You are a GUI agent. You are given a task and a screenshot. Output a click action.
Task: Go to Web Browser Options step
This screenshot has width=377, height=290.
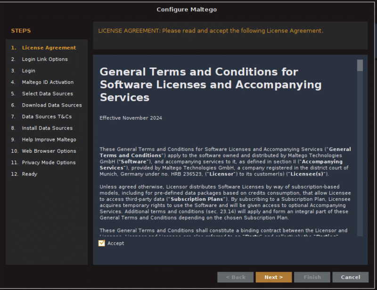49,151
